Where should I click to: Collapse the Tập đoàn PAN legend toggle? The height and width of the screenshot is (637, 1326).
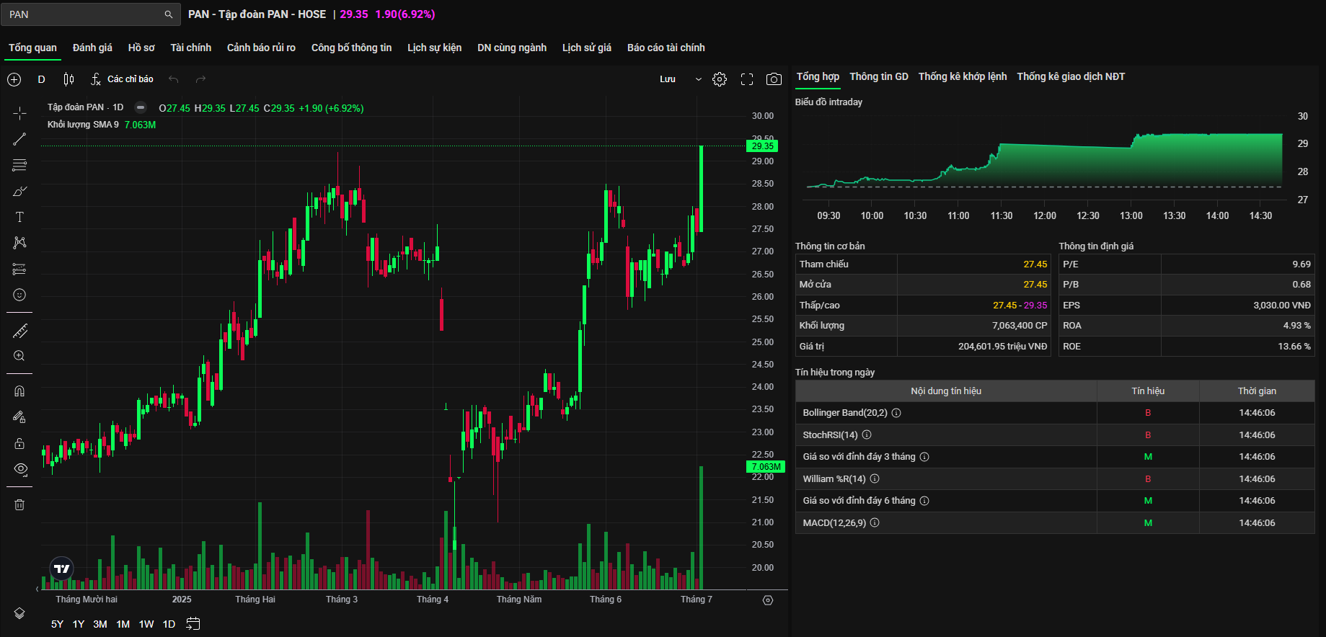(x=141, y=107)
